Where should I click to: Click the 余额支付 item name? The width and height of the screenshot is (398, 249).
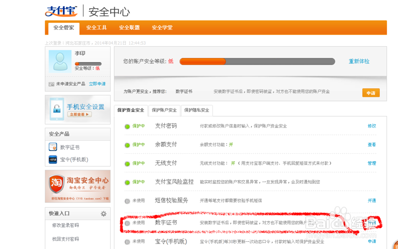tap(166, 144)
